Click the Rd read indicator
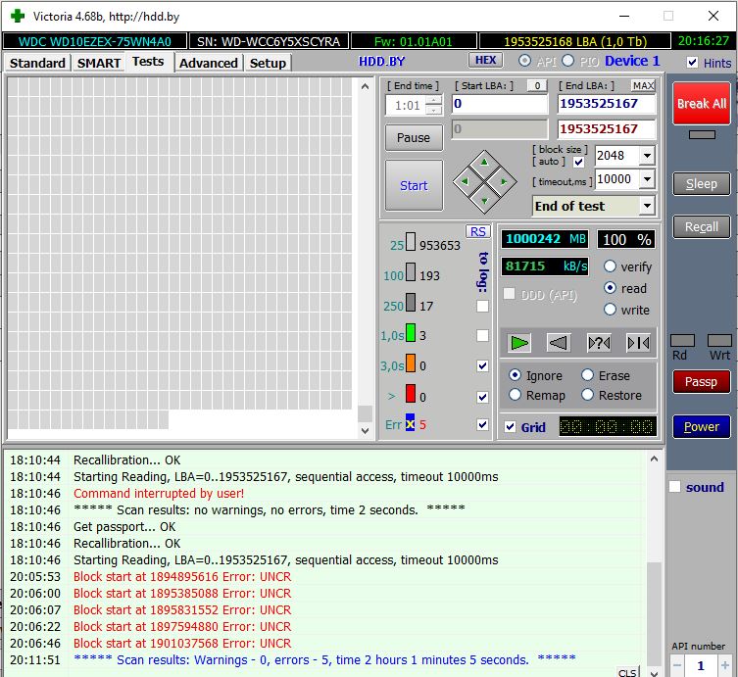 coord(682,341)
